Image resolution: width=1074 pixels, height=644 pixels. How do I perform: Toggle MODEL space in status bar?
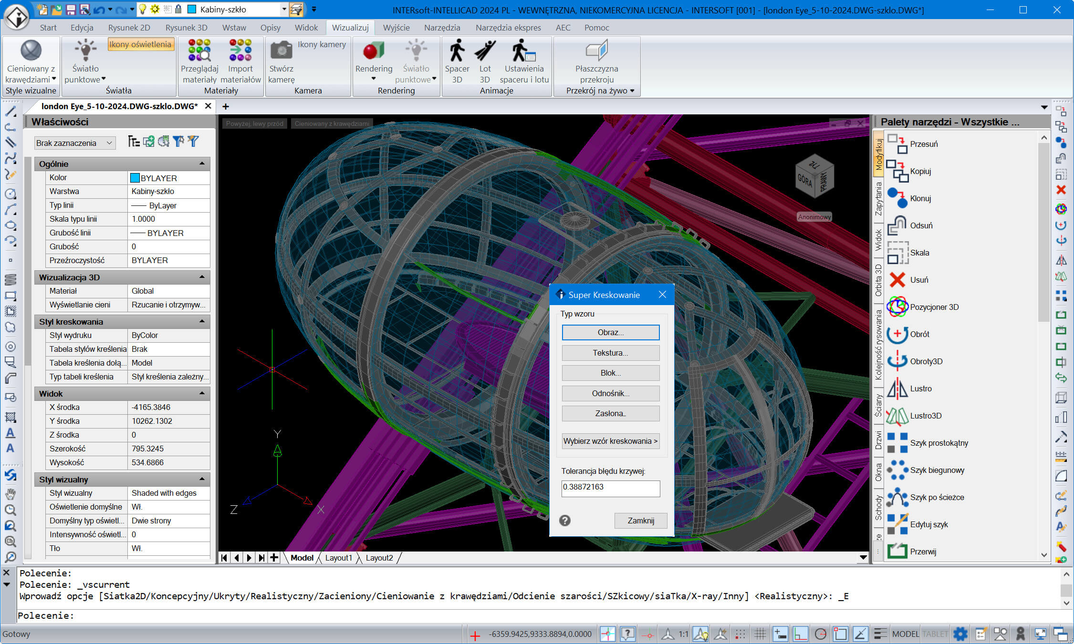point(905,634)
